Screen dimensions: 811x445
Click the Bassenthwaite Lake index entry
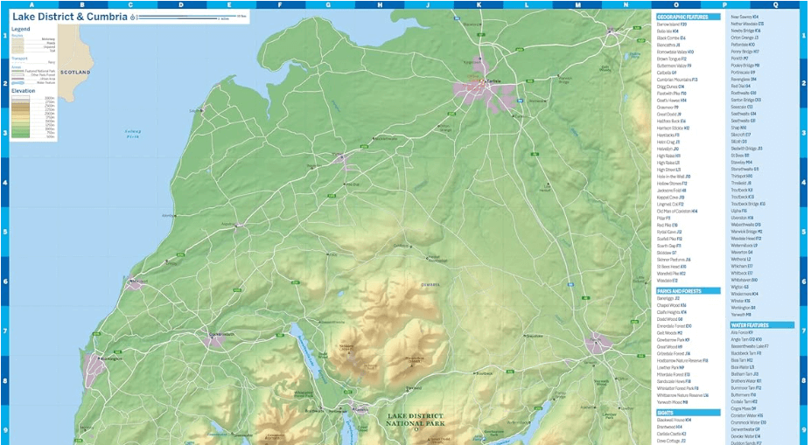(x=750, y=346)
